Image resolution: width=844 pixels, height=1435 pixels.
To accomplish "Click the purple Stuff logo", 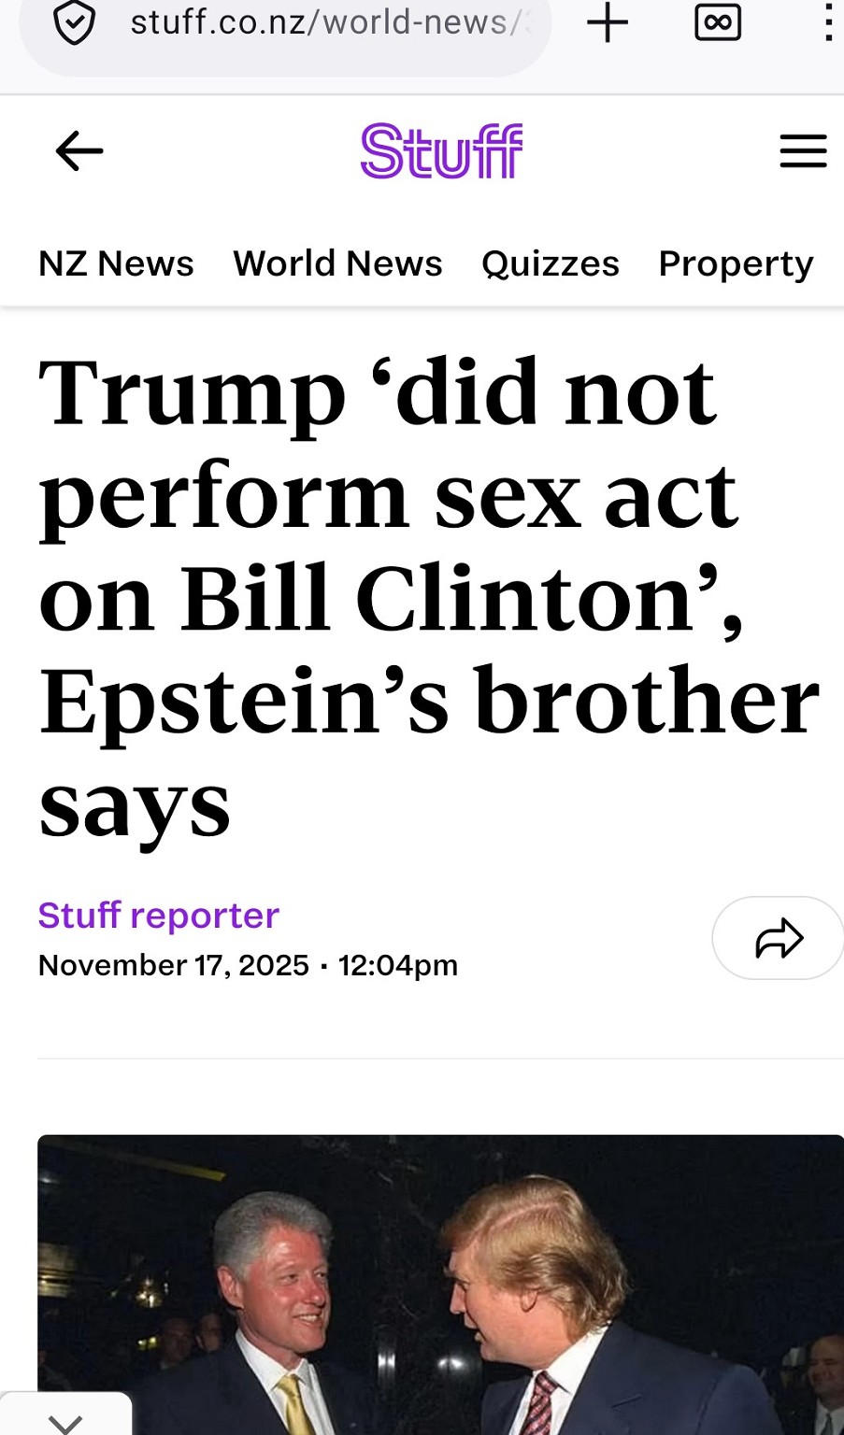I will coord(441,151).
